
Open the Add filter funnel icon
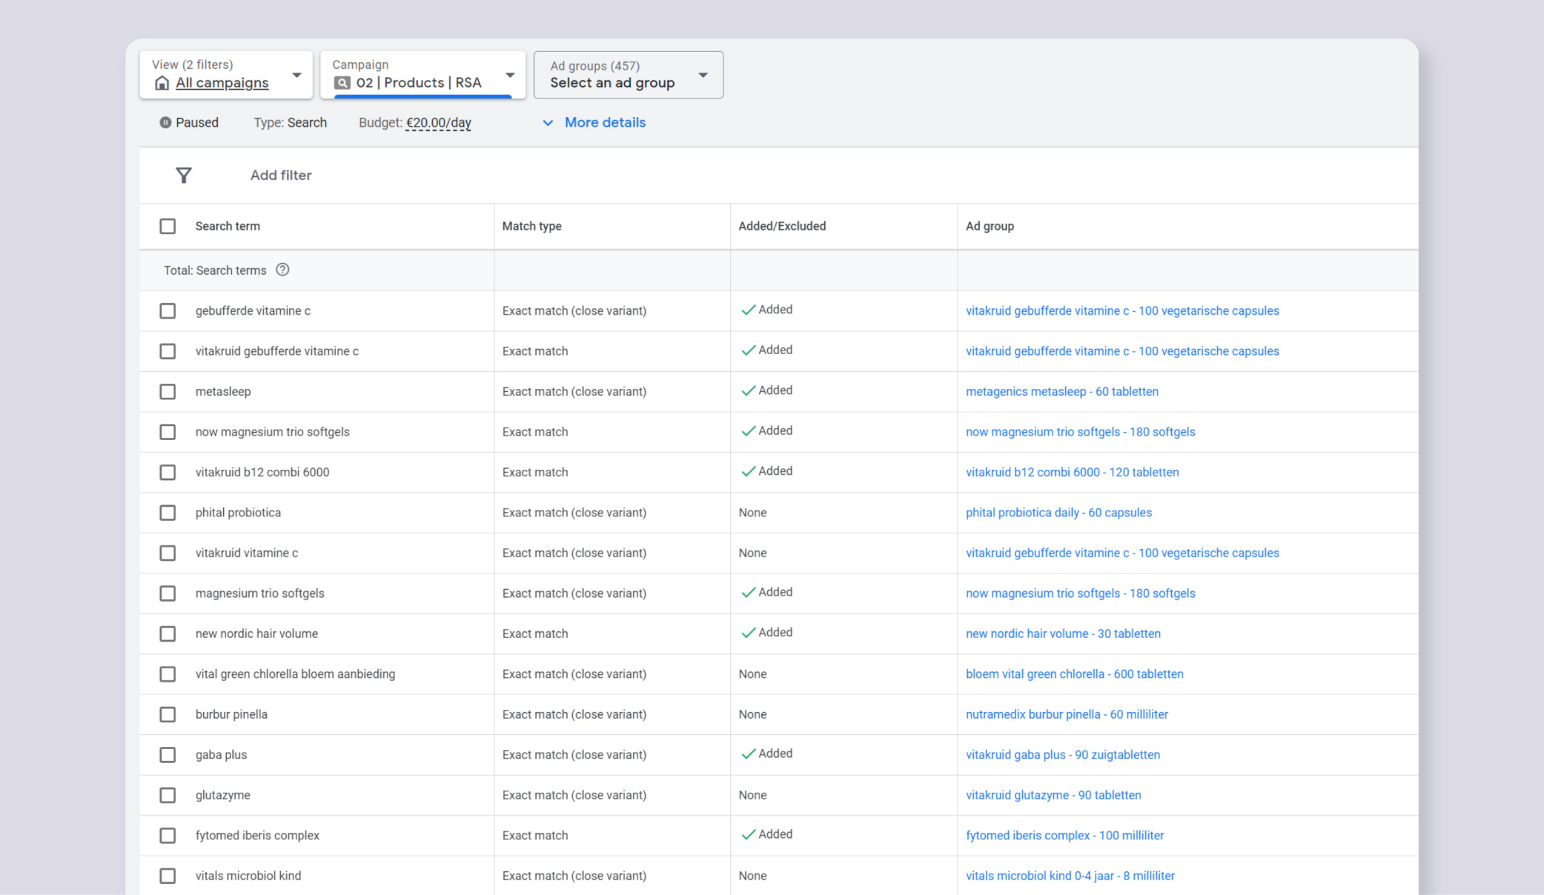pyautogui.click(x=183, y=175)
